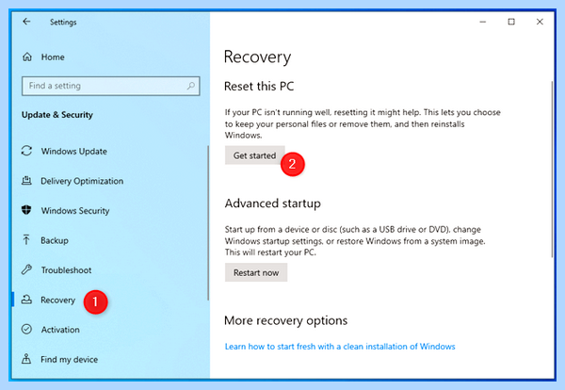This screenshot has height=390, width=565.
Task: Click the Settings window title text
Action: tap(63, 22)
